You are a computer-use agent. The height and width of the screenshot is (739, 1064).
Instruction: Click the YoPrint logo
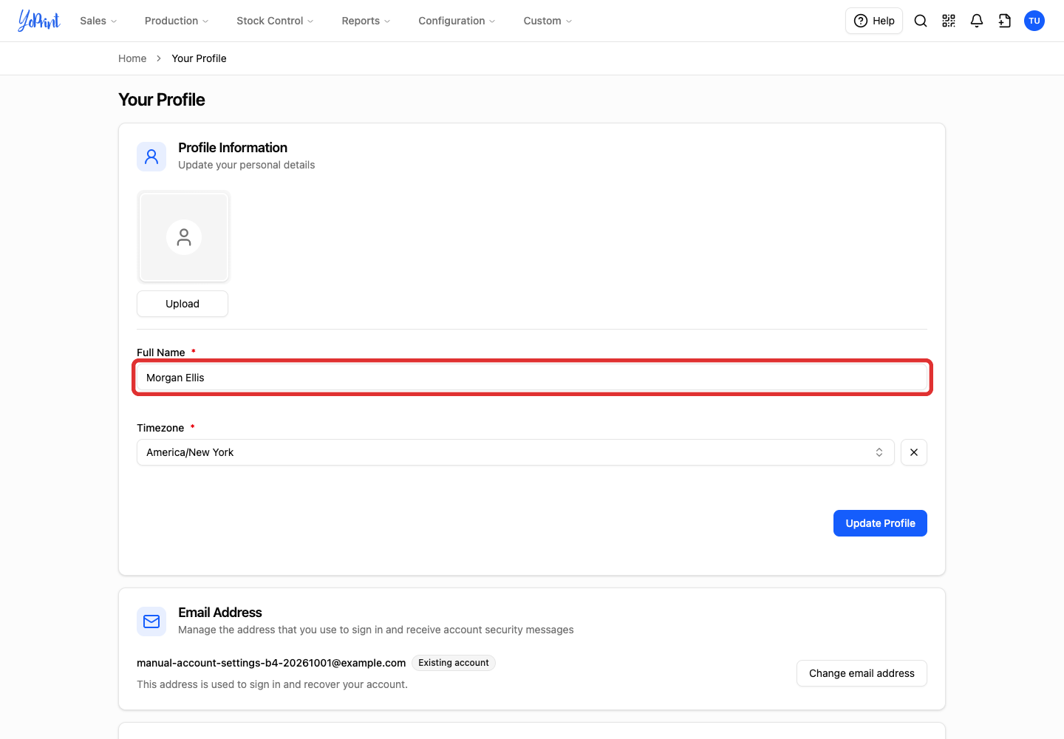[39, 21]
